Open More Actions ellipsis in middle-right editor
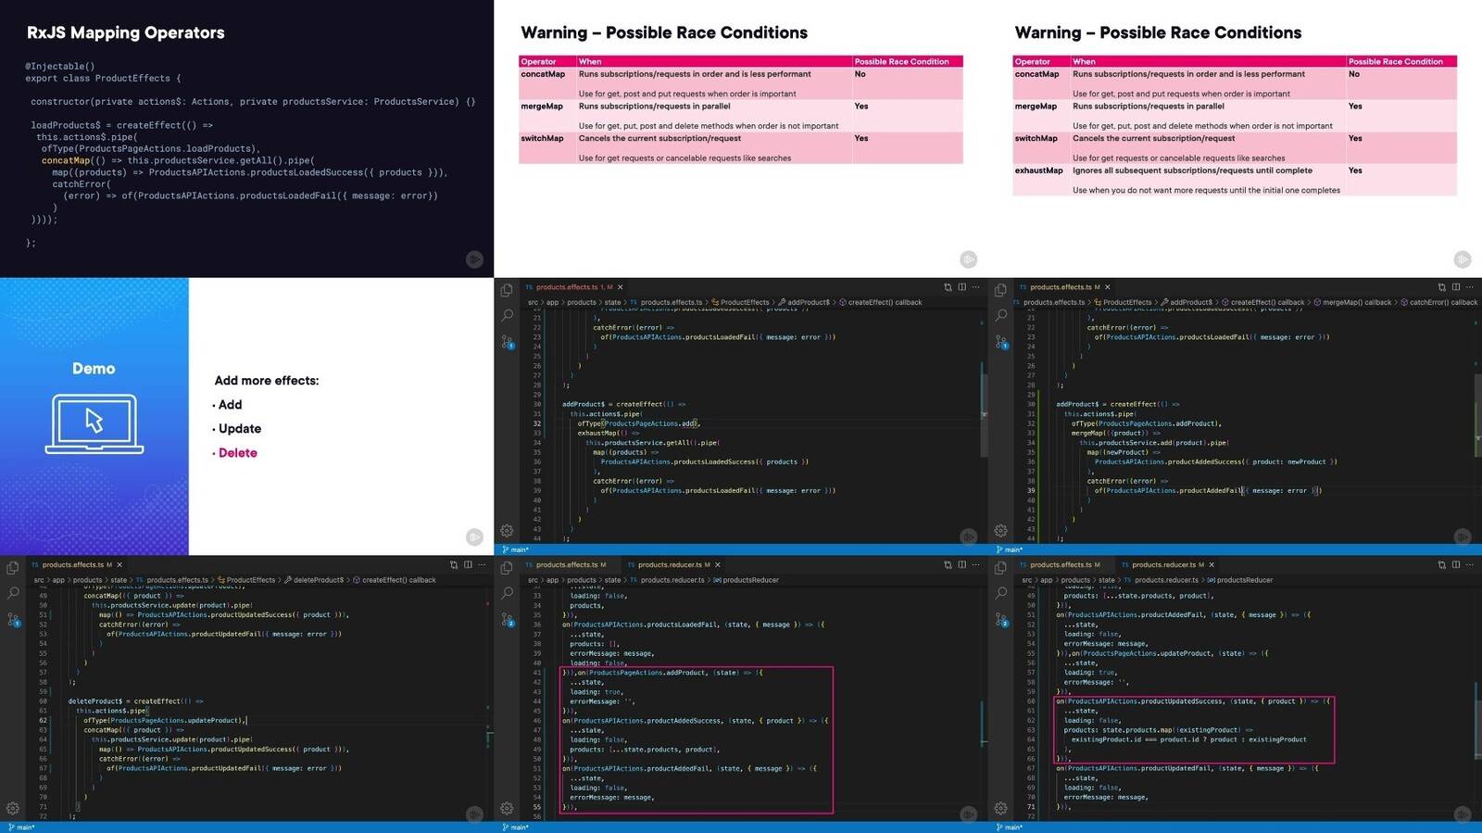The height and width of the screenshot is (833, 1482). pos(1469,287)
